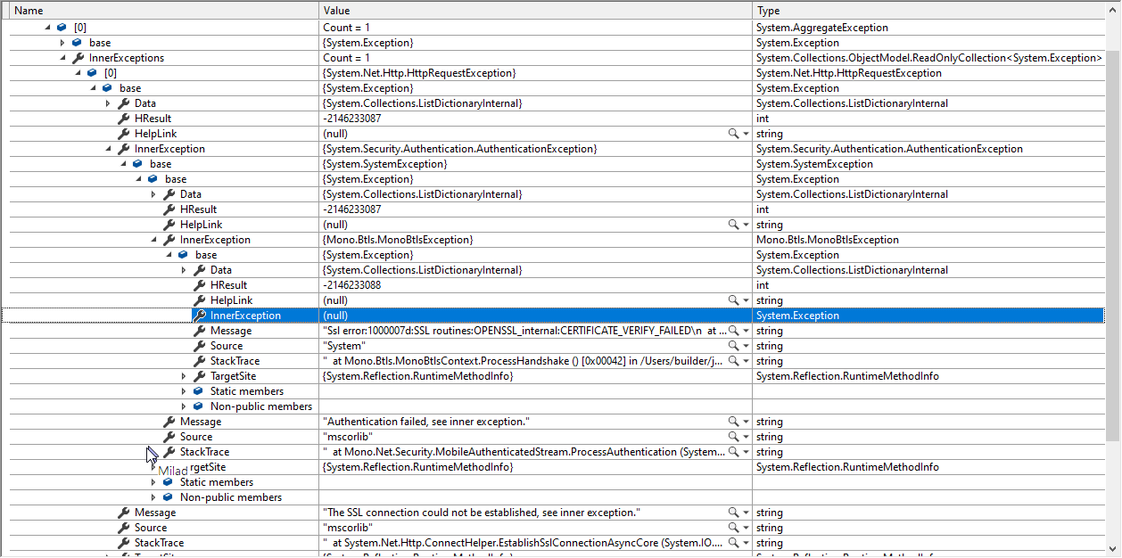1122x558 pixels.
Task: Expand TargetSite below the ProcessHandshake StackTrace
Action: (x=184, y=376)
